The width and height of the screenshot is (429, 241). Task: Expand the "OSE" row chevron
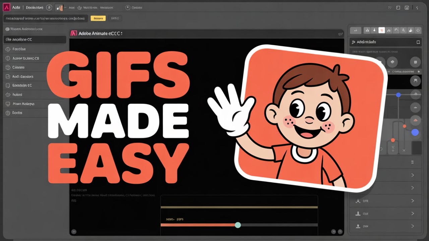[413, 213]
